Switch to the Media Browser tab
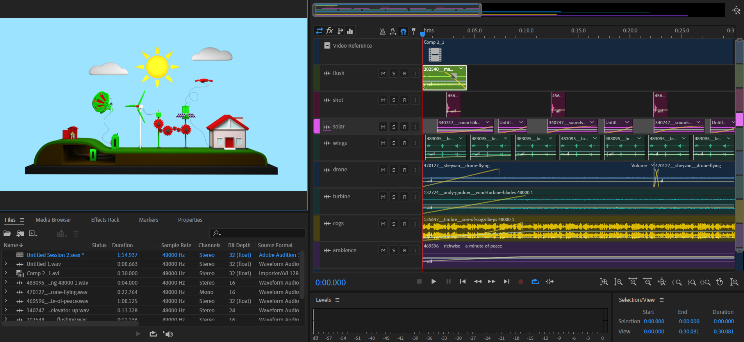The width and height of the screenshot is (744, 342). (x=53, y=220)
